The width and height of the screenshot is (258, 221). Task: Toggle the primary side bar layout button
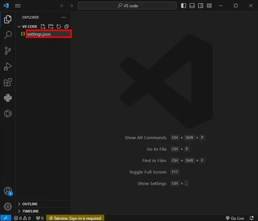[x=184, y=6]
